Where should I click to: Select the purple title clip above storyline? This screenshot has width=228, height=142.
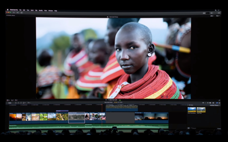pyautogui.click(x=62, y=111)
